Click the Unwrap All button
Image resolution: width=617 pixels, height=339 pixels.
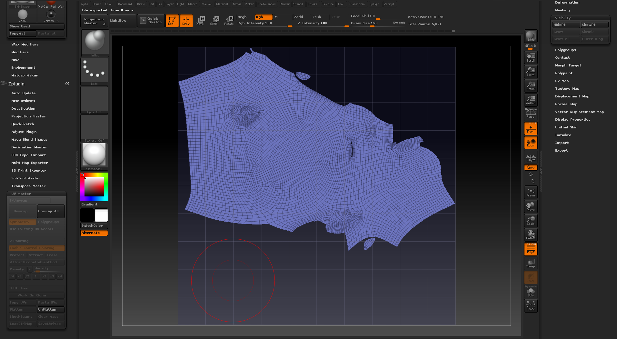click(51, 211)
